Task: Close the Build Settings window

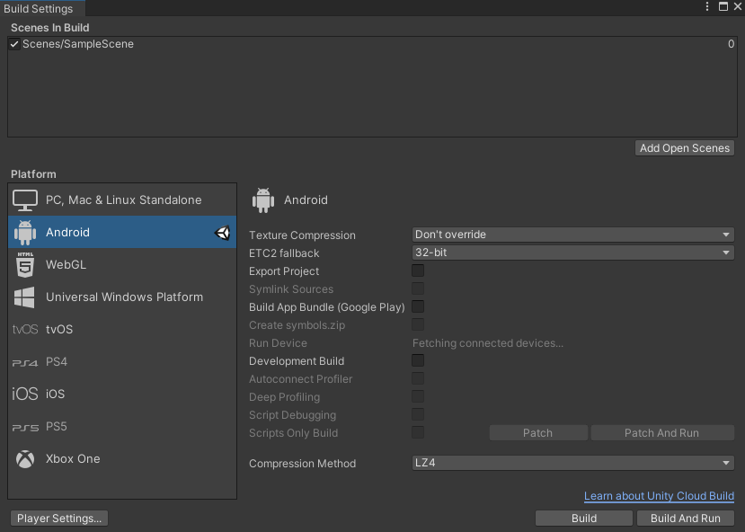Action: tap(738, 6)
